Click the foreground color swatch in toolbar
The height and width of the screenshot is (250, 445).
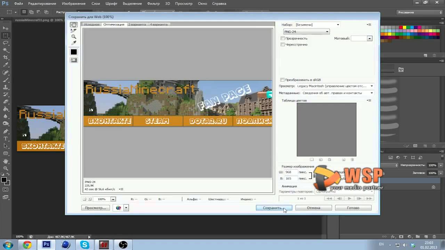(x=4, y=180)
